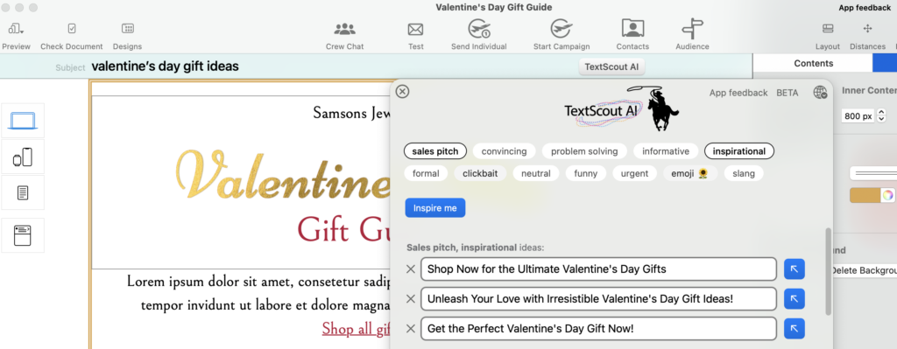The width and height of the screenshot is (897, 349).
Task: Open the Contacts icon
Action: click(632, 28)
